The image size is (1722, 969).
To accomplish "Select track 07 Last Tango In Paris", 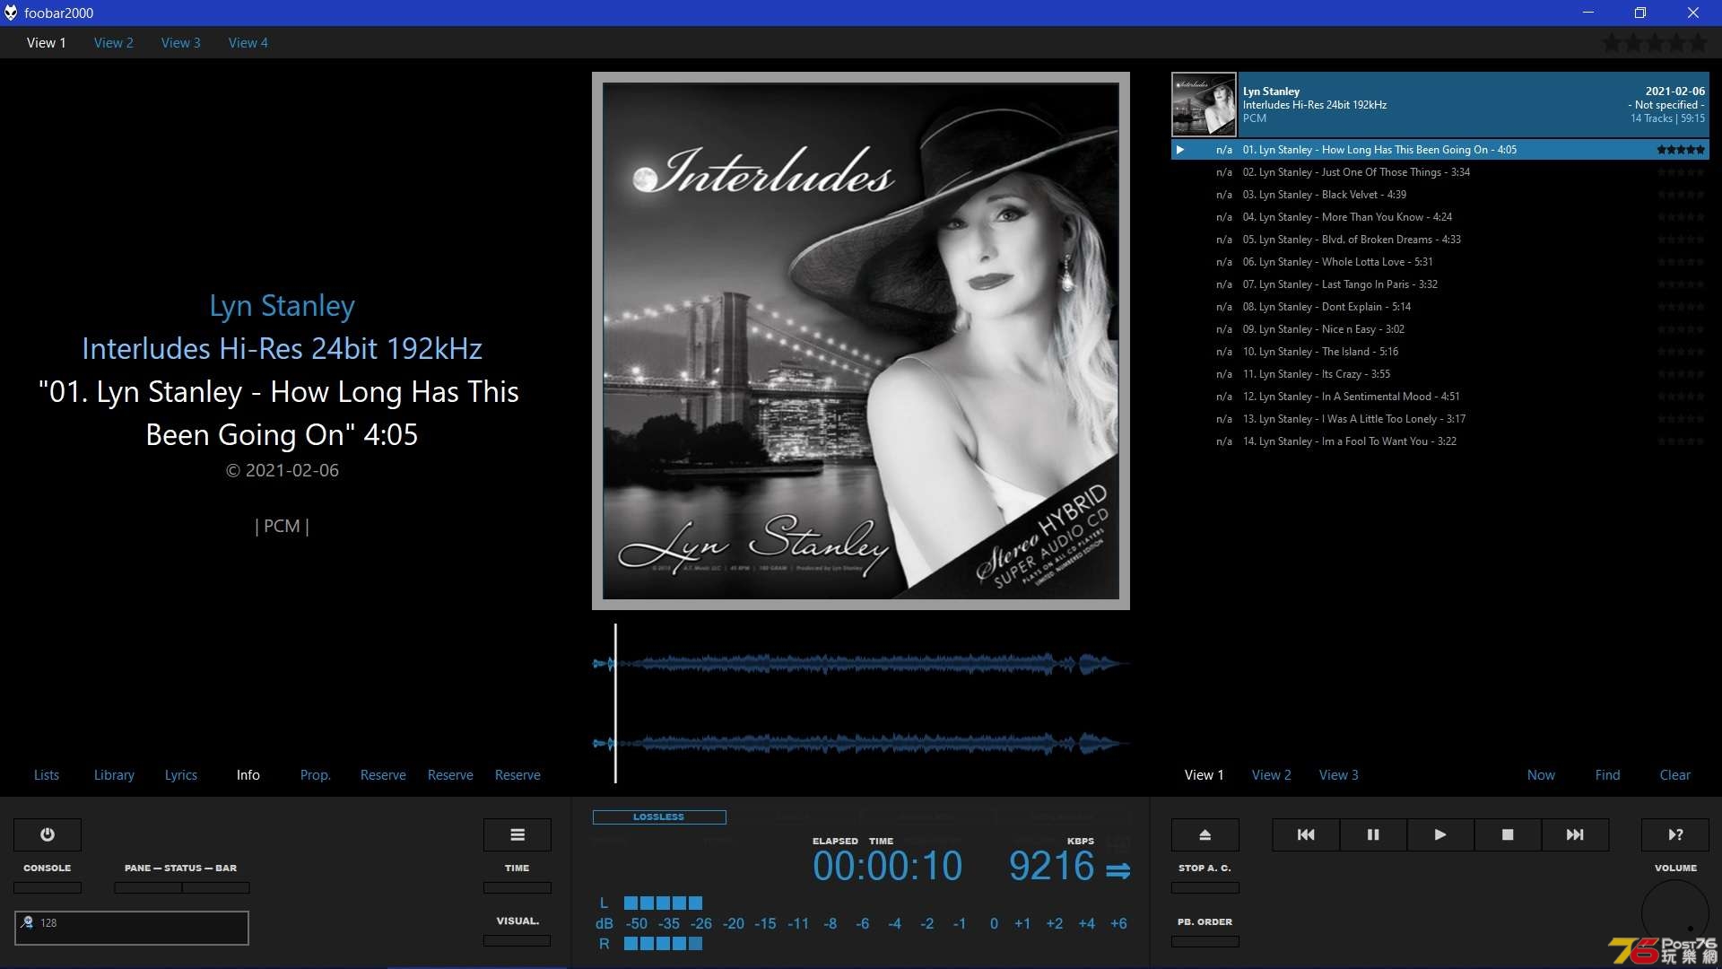I will click(1440, 284).
